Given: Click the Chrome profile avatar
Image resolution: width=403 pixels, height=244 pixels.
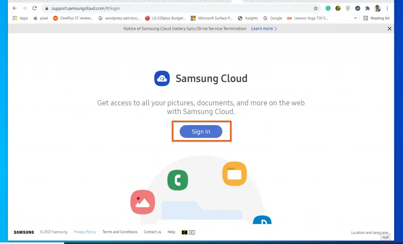Looking at the screenshot, I should 377,8.
